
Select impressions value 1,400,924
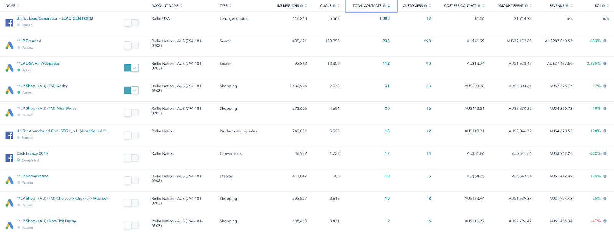coord(298,86)
